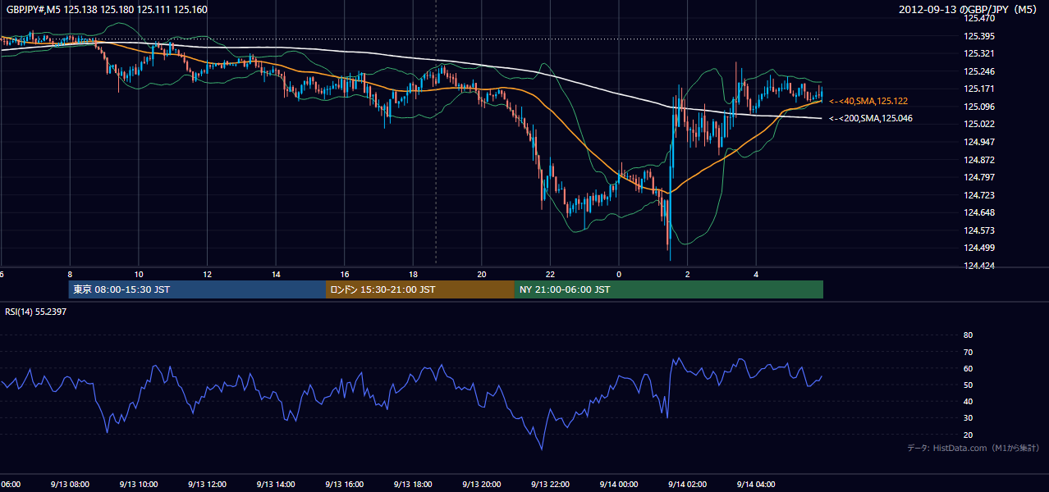Click the 9/13 18:00 time axis label
1049x492 pixels.
click(x=413, y=485)
